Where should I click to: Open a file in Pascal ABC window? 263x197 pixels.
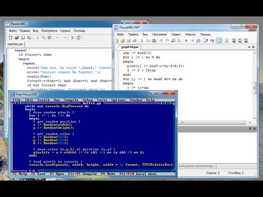pyautogui.click(x=17, y=38)
